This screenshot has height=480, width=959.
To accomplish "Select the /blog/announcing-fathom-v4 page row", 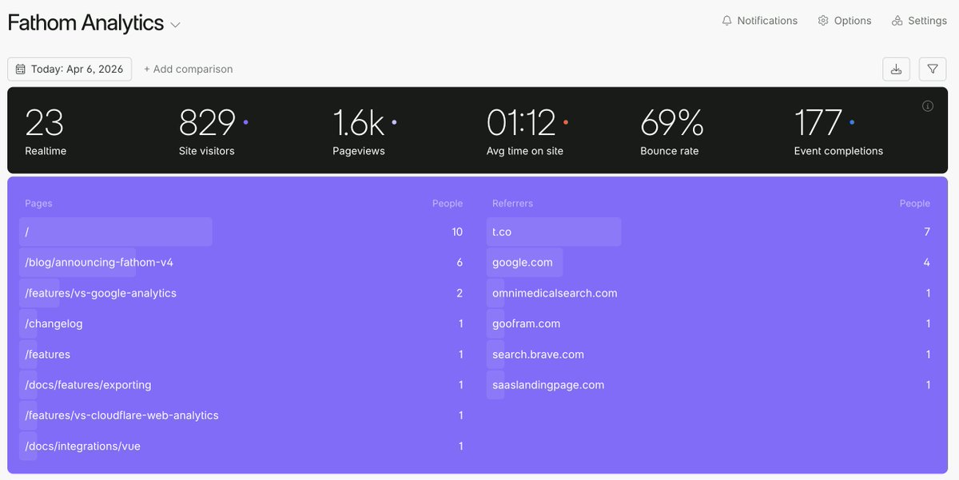I will (241, 262).
